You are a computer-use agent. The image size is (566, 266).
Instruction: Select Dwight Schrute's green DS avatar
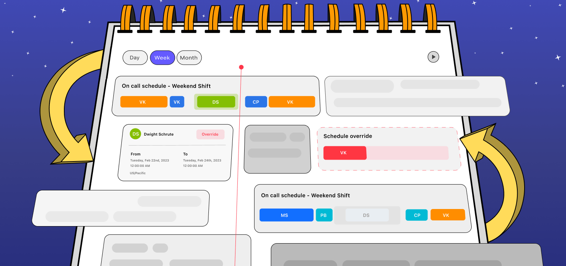click(x=135, y=134)
